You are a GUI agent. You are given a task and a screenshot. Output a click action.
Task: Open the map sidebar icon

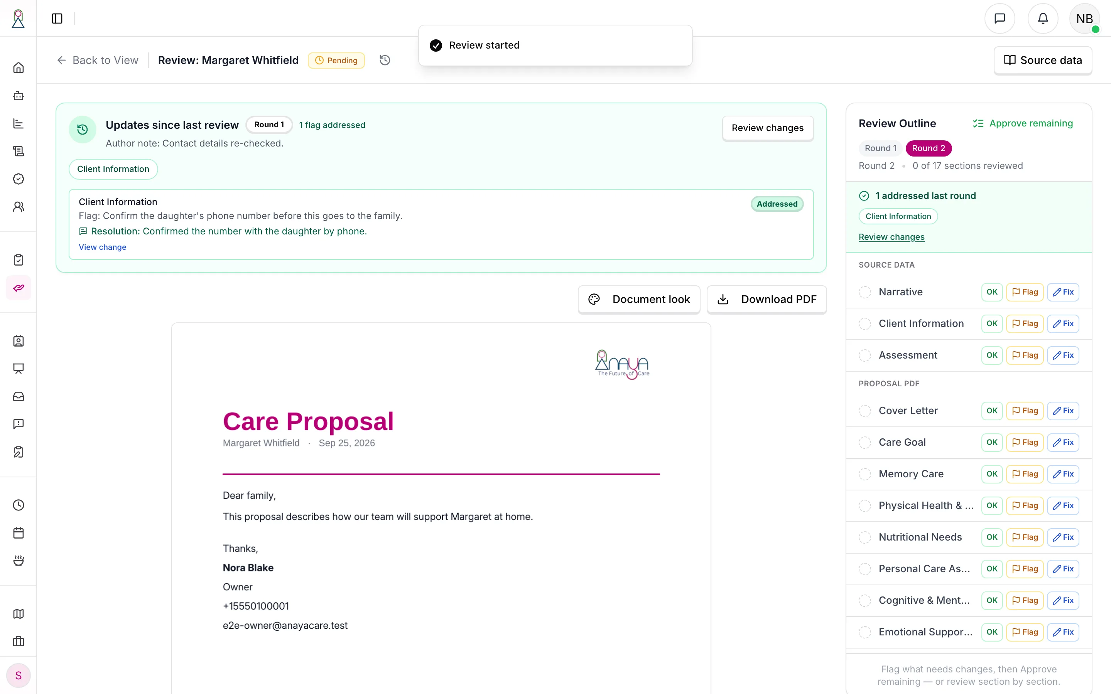click(x=19, y=614)
